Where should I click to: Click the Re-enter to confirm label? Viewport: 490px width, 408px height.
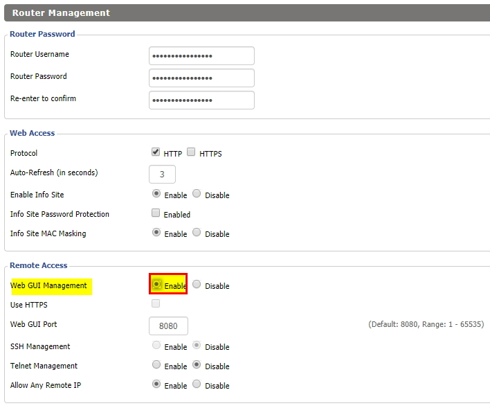[x=43, y=99]
